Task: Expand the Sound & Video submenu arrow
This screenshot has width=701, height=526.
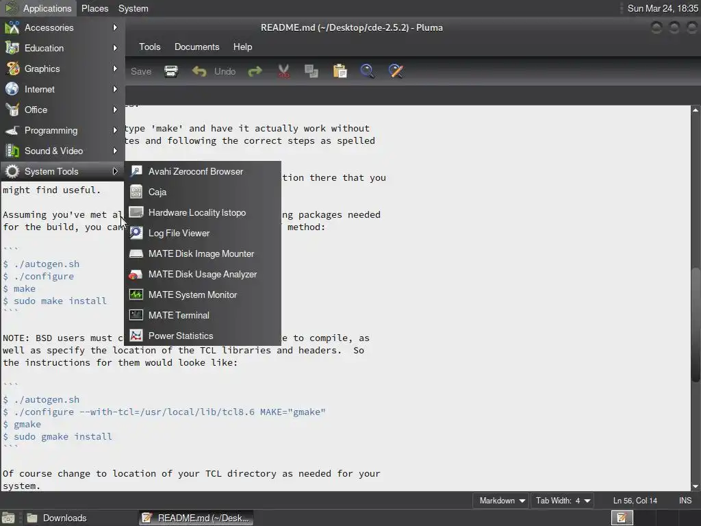Action: [115, 151]
